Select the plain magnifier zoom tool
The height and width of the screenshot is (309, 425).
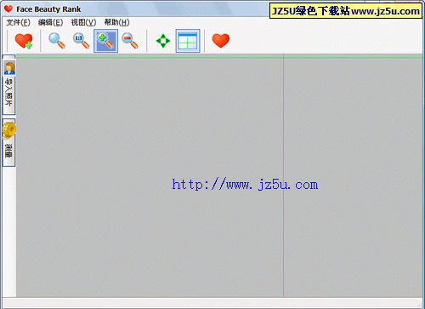coord(57,41)
